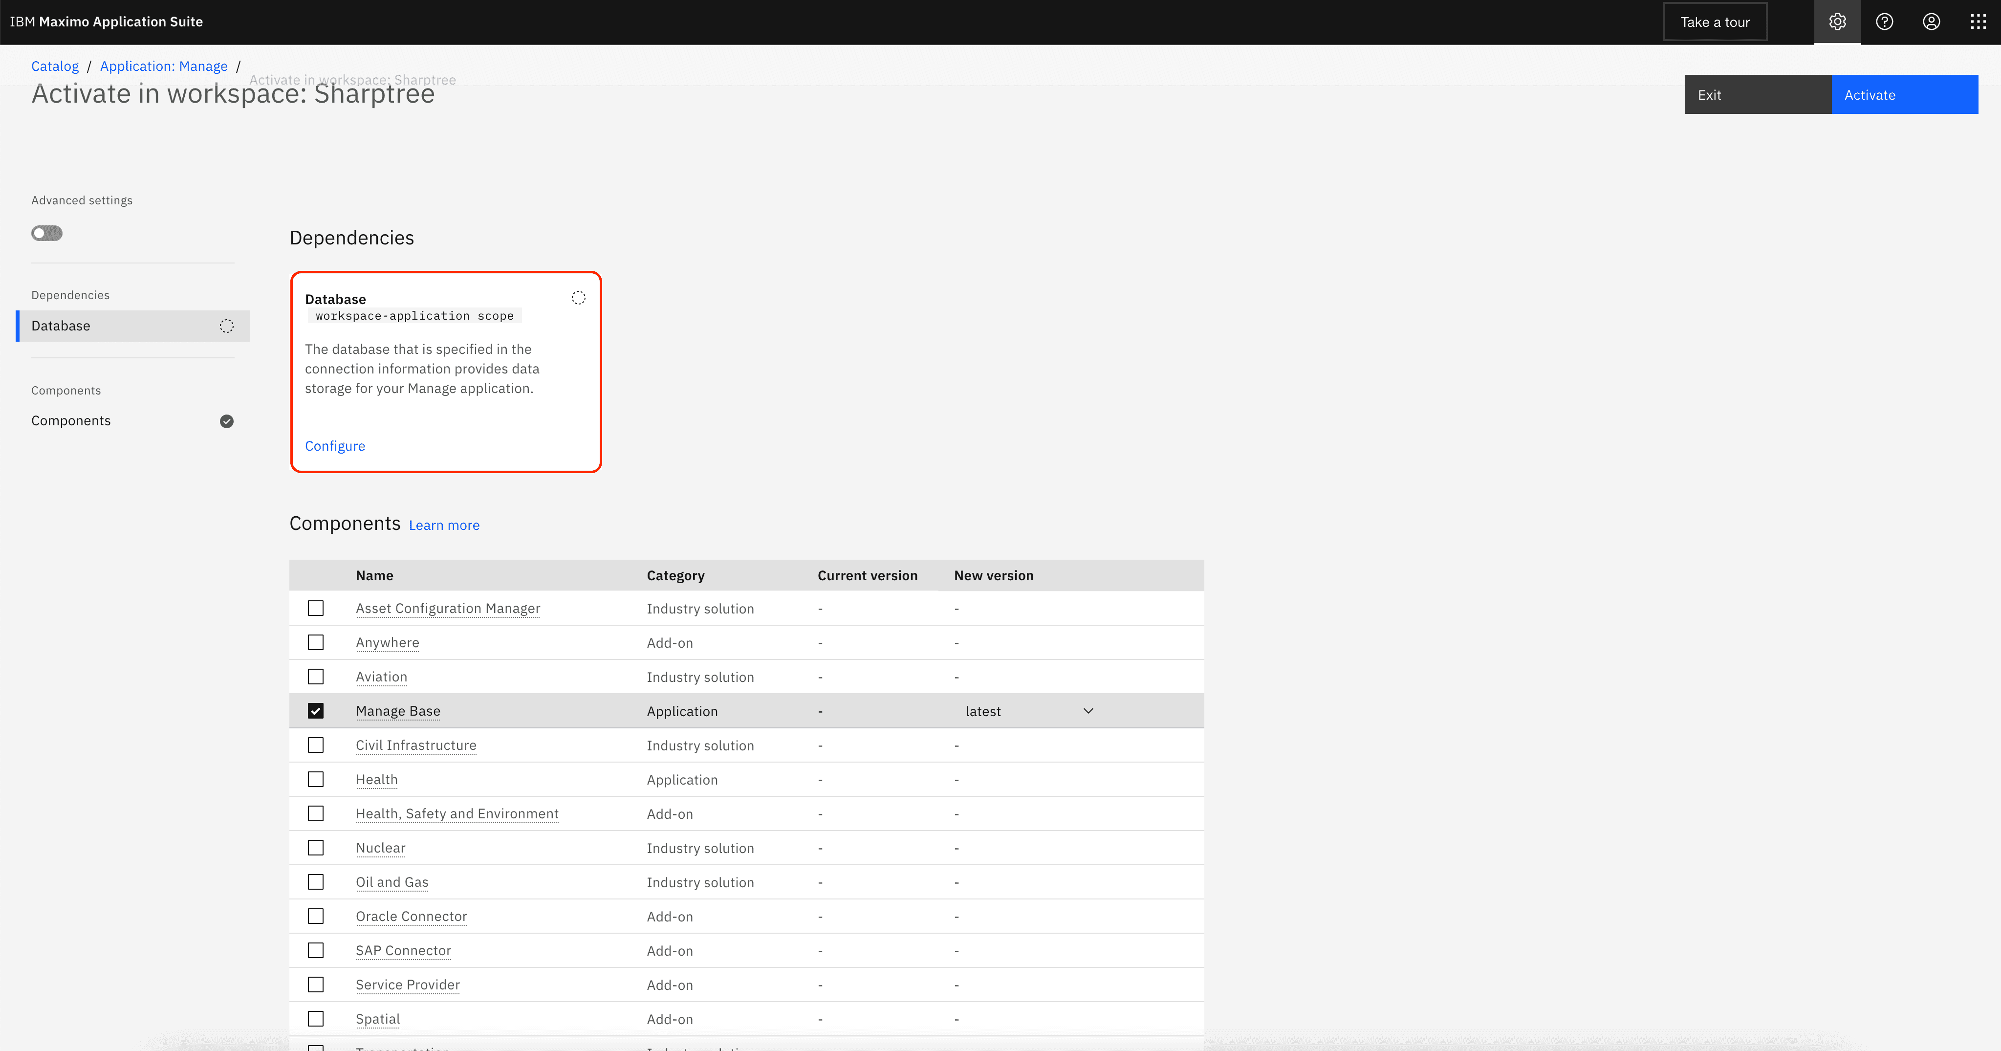This screenshot has width=2001, height=1051.
Task: Check the Anywhere component checkbox
Action: [x=315, y=642]
